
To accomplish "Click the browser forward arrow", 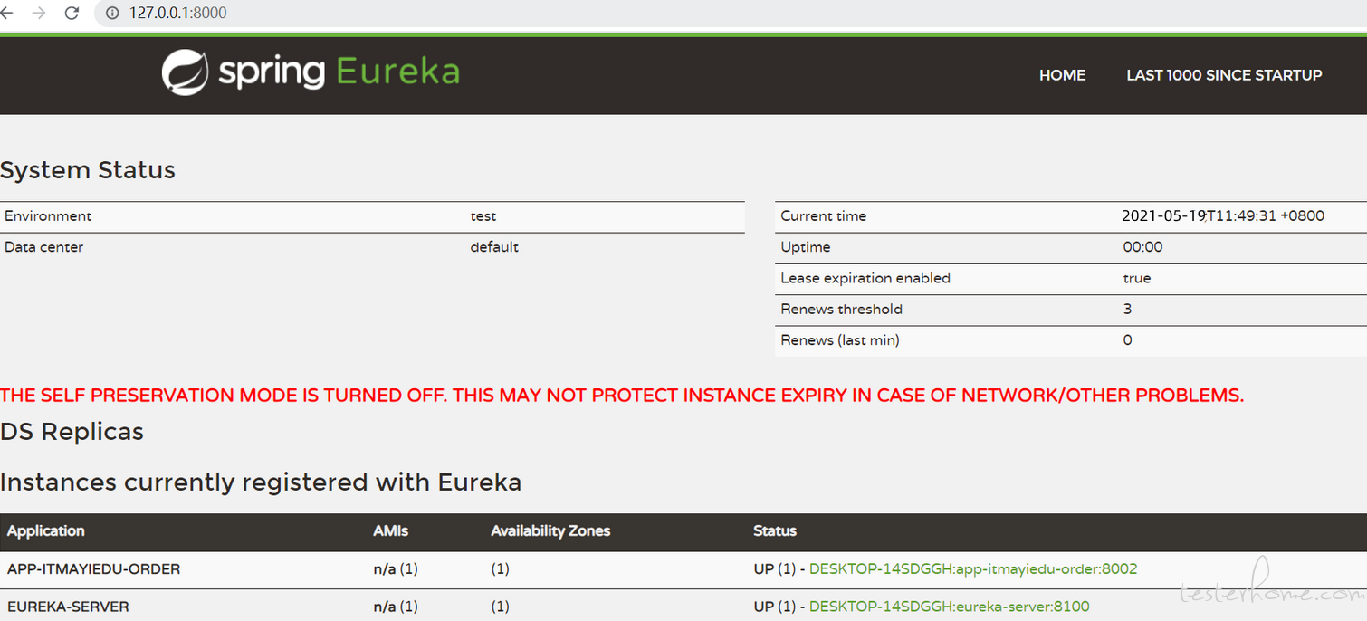I will pos(39,13).
